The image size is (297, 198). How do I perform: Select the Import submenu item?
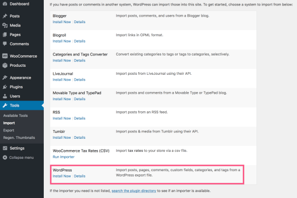pyautogui.click(x=9, y=123)
